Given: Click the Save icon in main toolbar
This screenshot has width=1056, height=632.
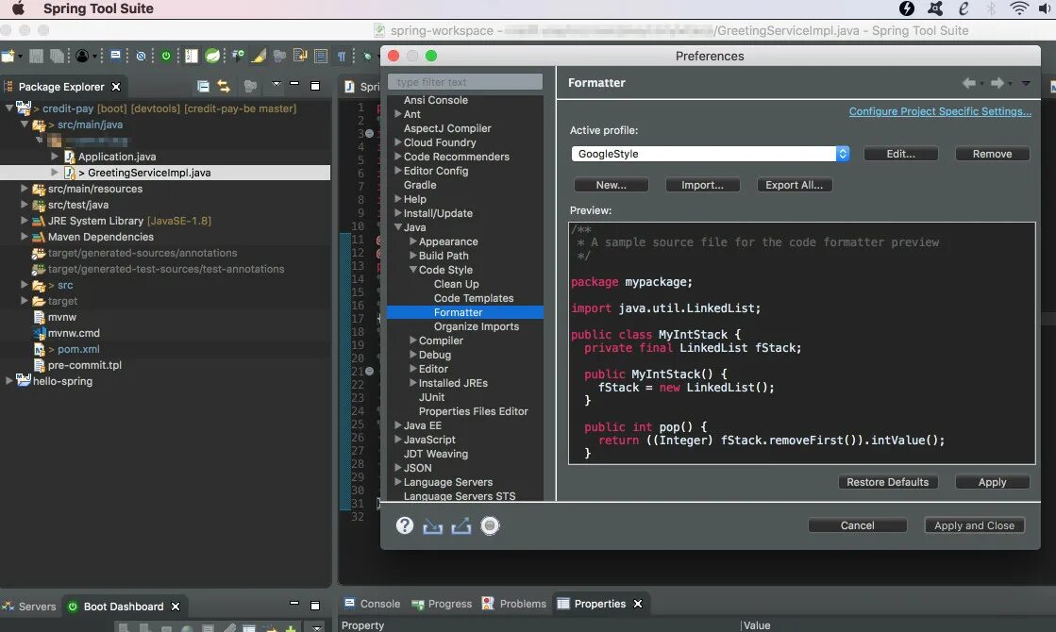Looking at the screenshot, I should pos(37,56).
